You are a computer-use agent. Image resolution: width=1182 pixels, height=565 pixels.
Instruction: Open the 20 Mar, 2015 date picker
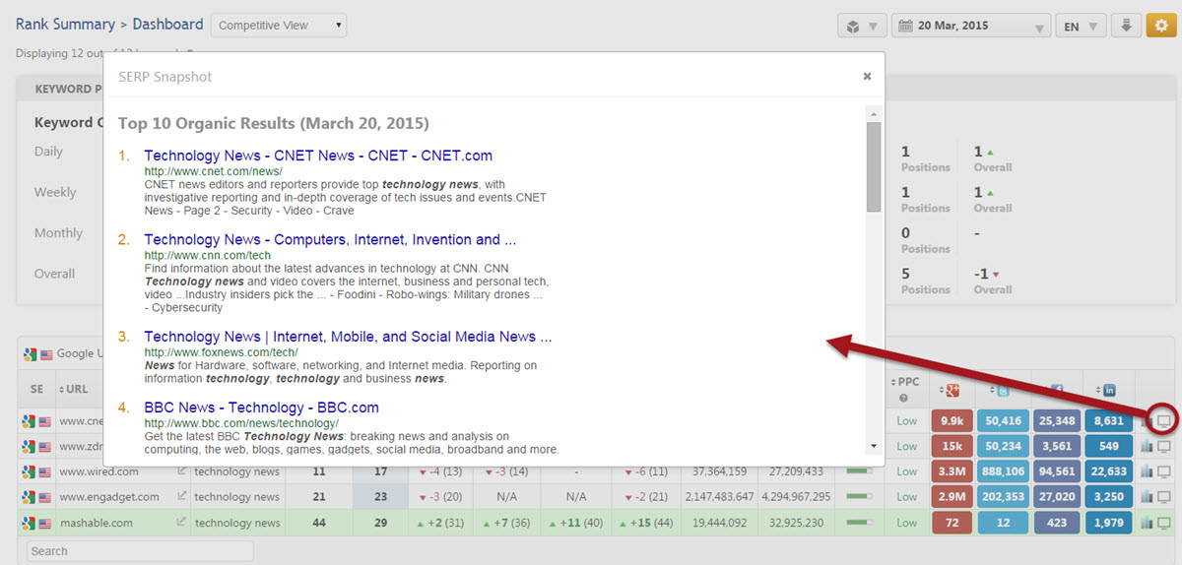(x=970, y=27)
